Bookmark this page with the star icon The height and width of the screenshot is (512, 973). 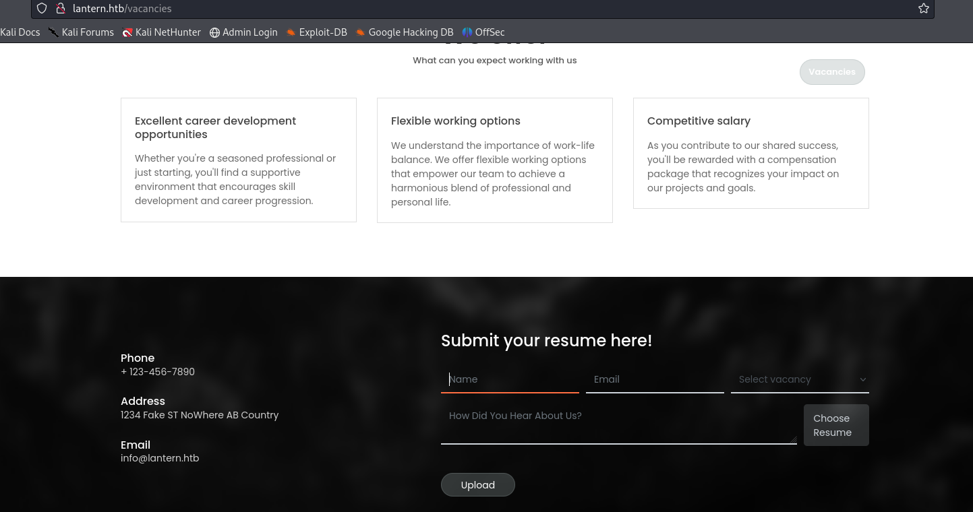(924, 8)
